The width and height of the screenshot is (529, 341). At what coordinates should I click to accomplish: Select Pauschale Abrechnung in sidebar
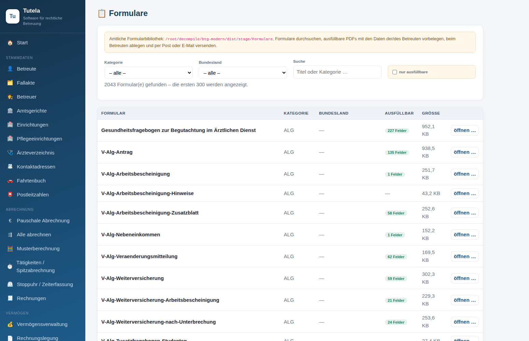click(43, 221)
